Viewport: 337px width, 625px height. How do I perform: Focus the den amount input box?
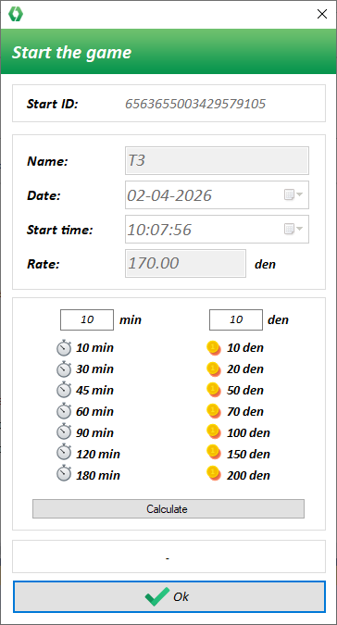tap(236, 319)
